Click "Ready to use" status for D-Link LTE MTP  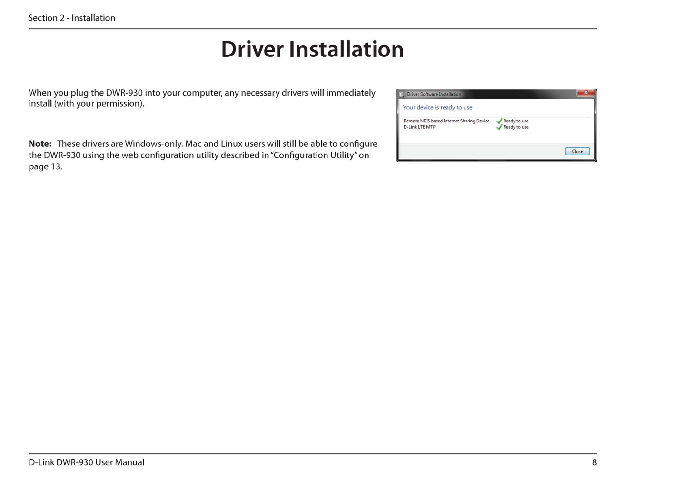pyautogui.click(x=516, y=127)
